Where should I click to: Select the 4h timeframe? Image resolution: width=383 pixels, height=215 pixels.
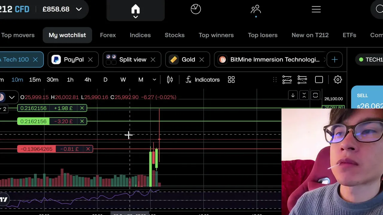pos(88,80)
